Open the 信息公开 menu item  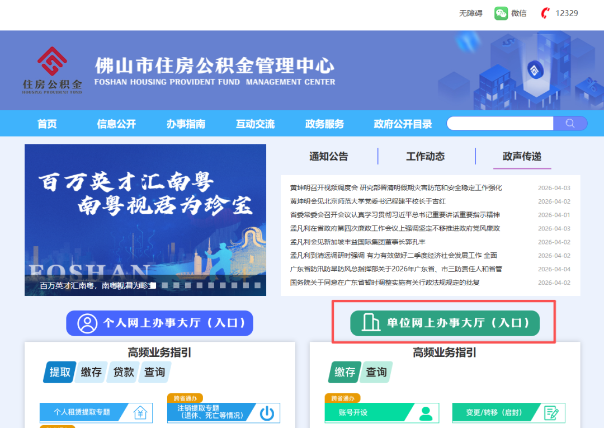pos(116,124)
